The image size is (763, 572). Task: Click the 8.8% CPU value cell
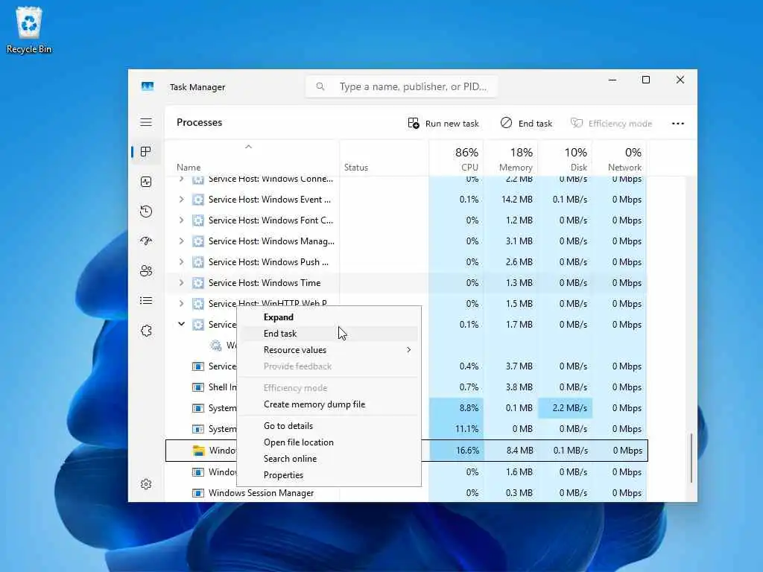coord(457,408)
